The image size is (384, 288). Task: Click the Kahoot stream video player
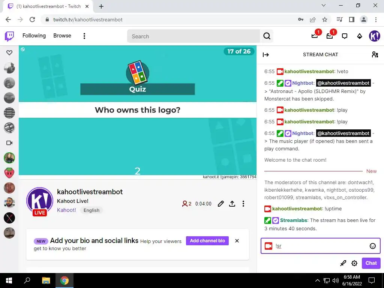[138, 112]
